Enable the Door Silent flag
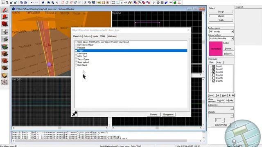 tap(76, 65)
